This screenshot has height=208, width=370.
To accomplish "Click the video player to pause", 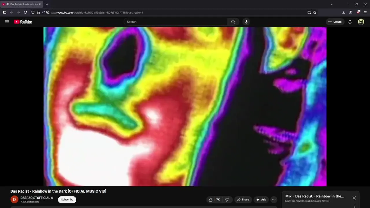I will point(185,107).
